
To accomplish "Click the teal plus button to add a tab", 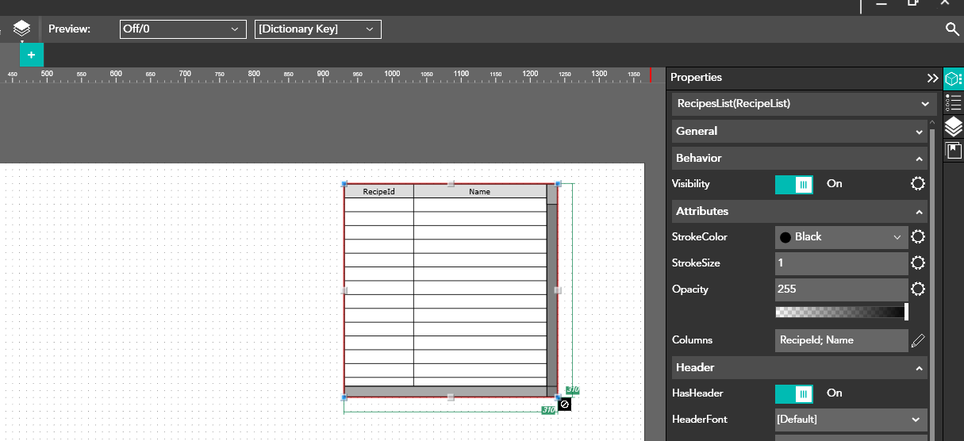I will [x=31, y=55].
